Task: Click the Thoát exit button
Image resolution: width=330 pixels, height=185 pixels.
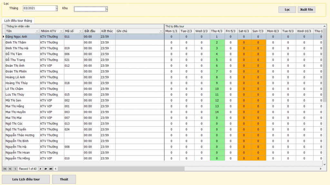Action: click(64, 179)
